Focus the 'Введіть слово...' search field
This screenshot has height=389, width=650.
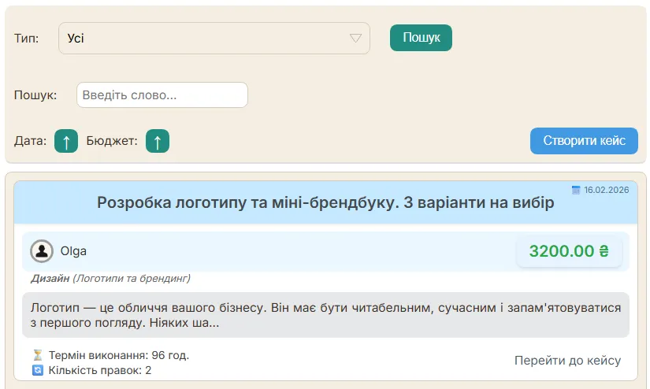(162, 95)
